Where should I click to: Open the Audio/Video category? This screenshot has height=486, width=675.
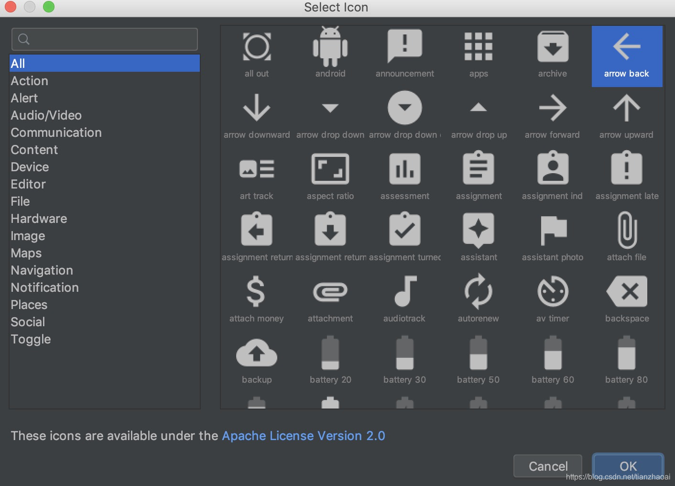[104, 115]
